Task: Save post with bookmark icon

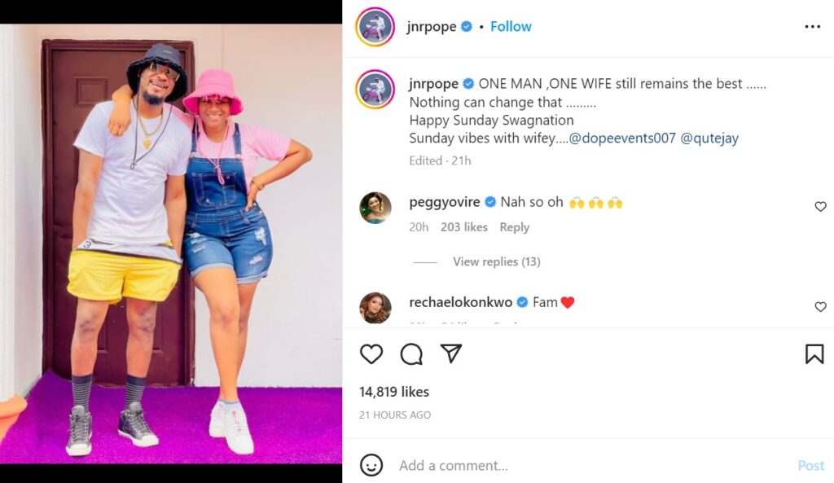Action: tap(814, 353)
